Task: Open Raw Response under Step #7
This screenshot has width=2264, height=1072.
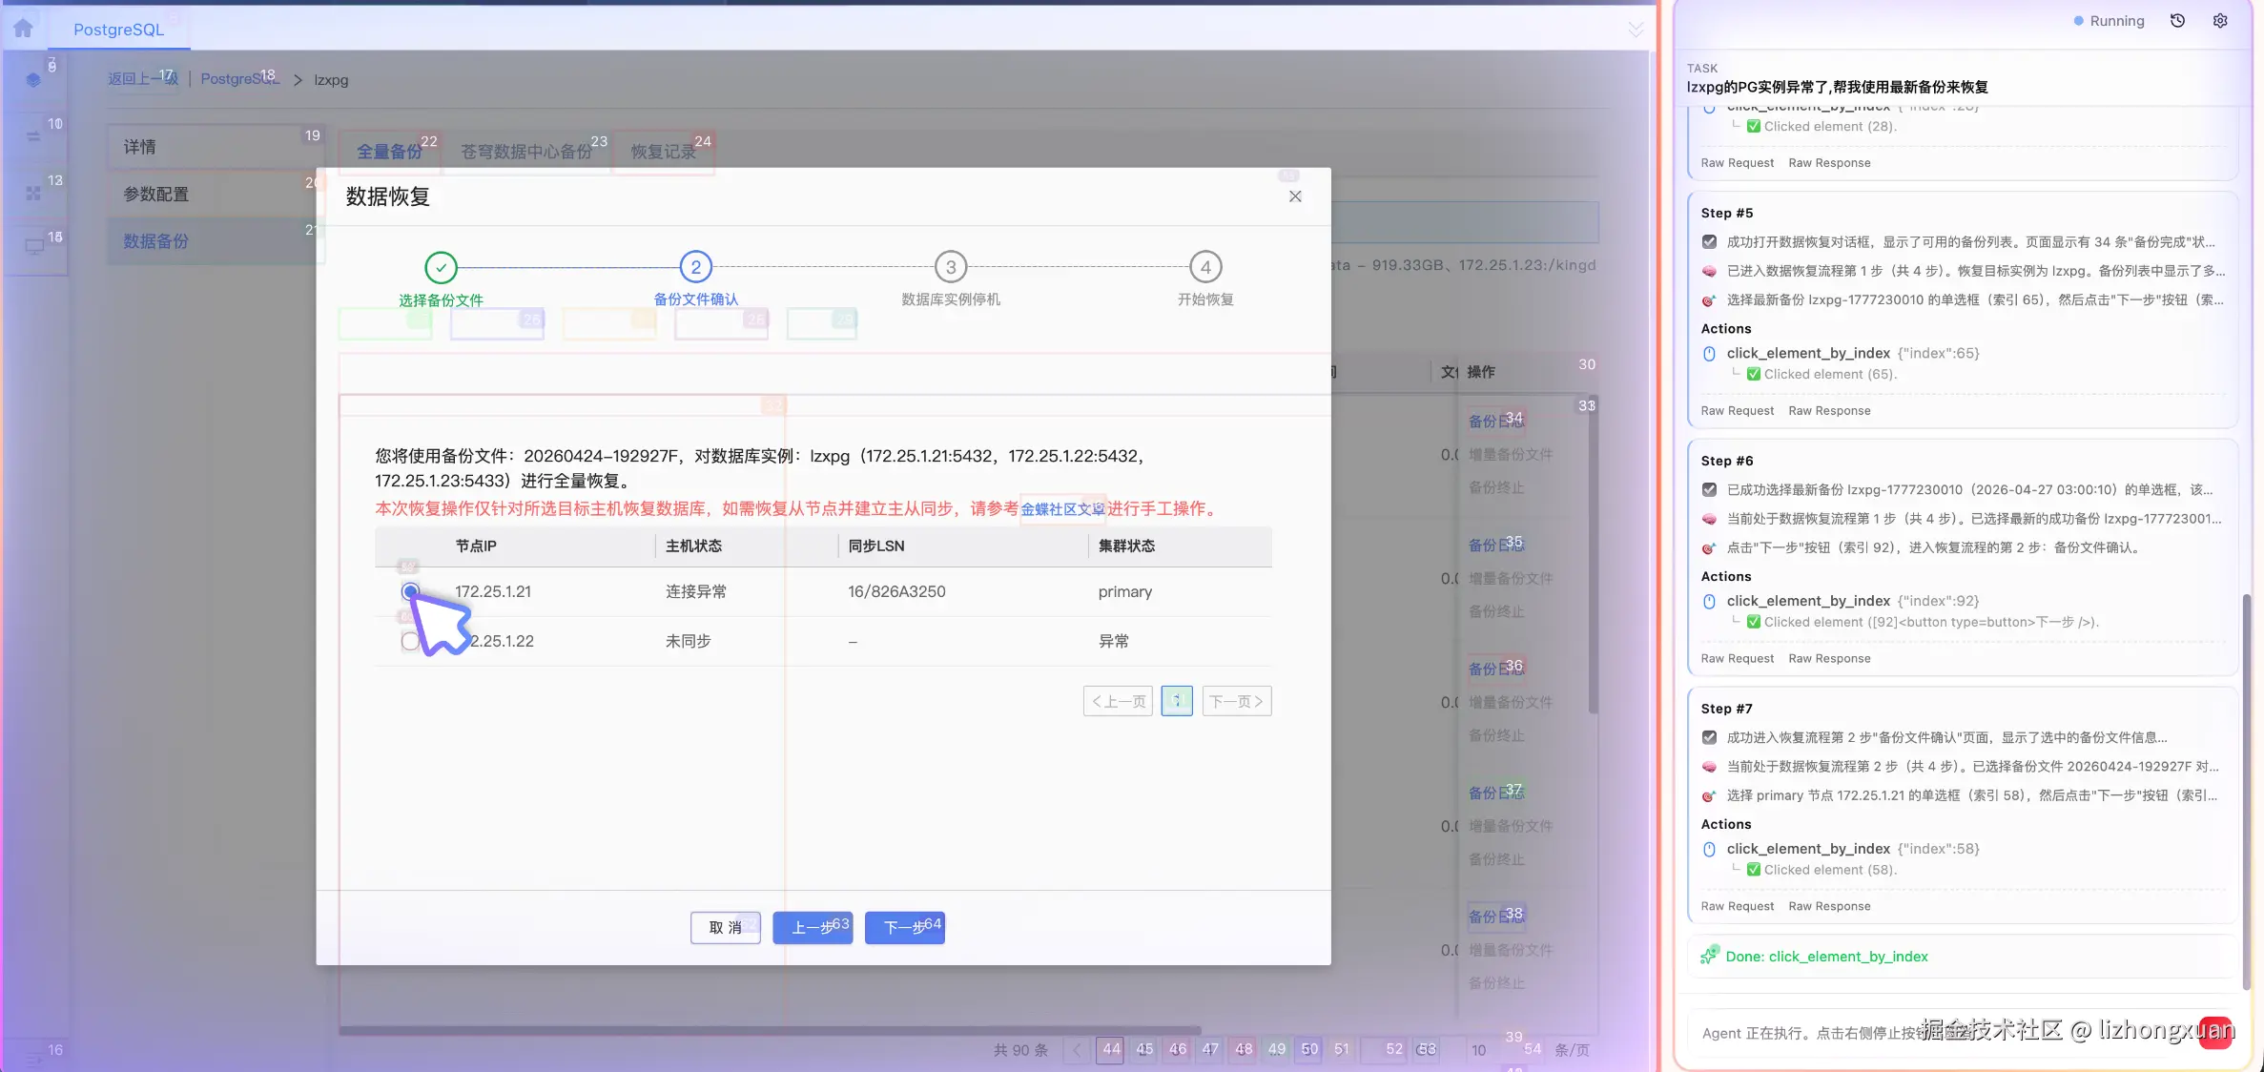Action: (x=1829, y=907)
